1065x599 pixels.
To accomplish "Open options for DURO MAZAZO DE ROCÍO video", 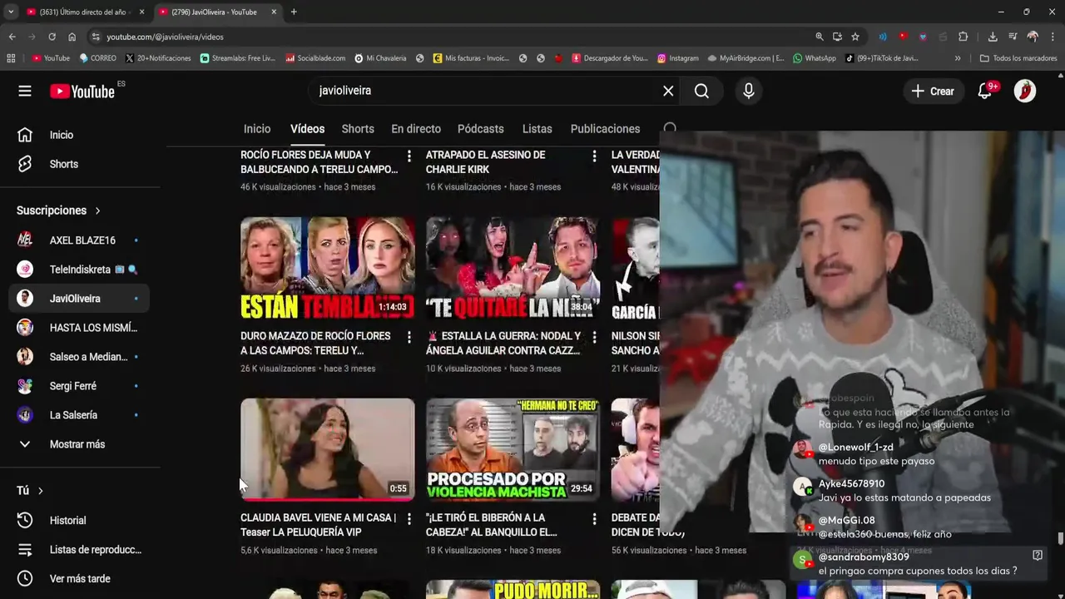I will click(x=409, y=337).
